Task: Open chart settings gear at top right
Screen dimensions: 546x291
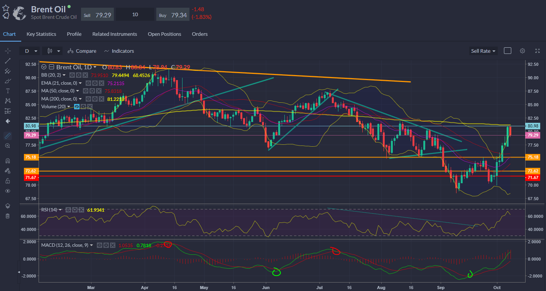Action: [522, 51]
